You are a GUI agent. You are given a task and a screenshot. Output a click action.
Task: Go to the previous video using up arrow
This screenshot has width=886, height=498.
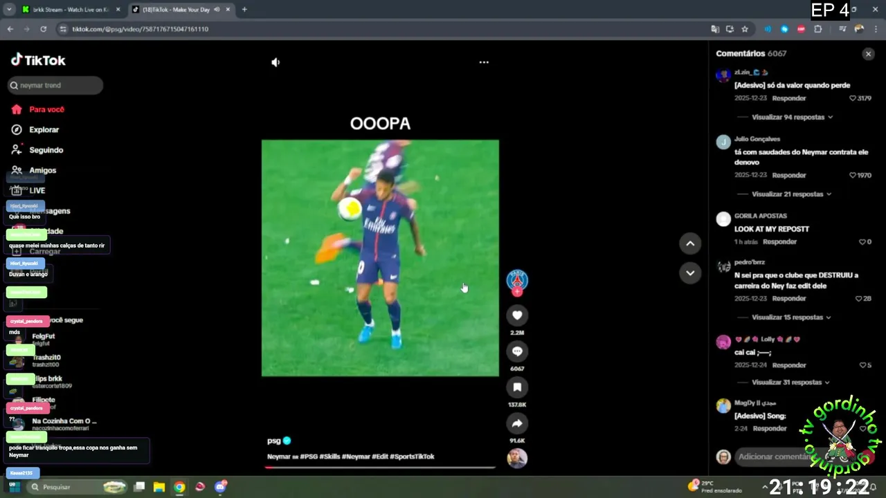(690, 243)
